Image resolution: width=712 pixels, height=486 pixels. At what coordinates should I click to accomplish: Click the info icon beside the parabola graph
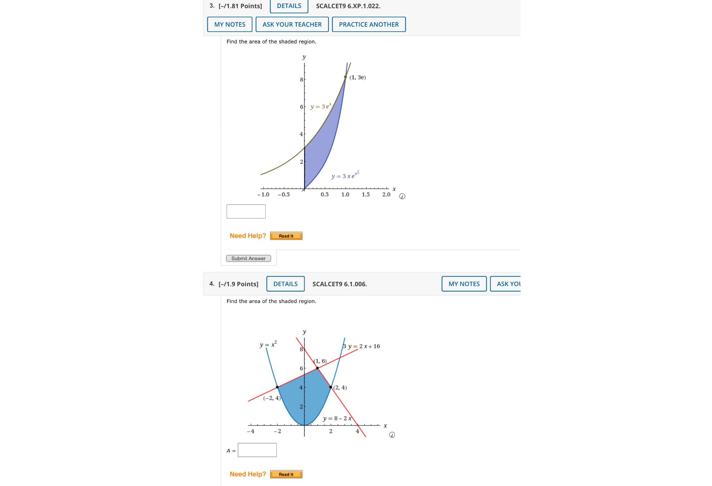pyautogui.click(x=392, y=435)
